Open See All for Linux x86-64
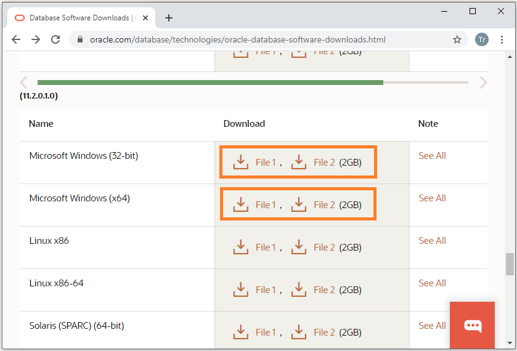 [432, 283]
